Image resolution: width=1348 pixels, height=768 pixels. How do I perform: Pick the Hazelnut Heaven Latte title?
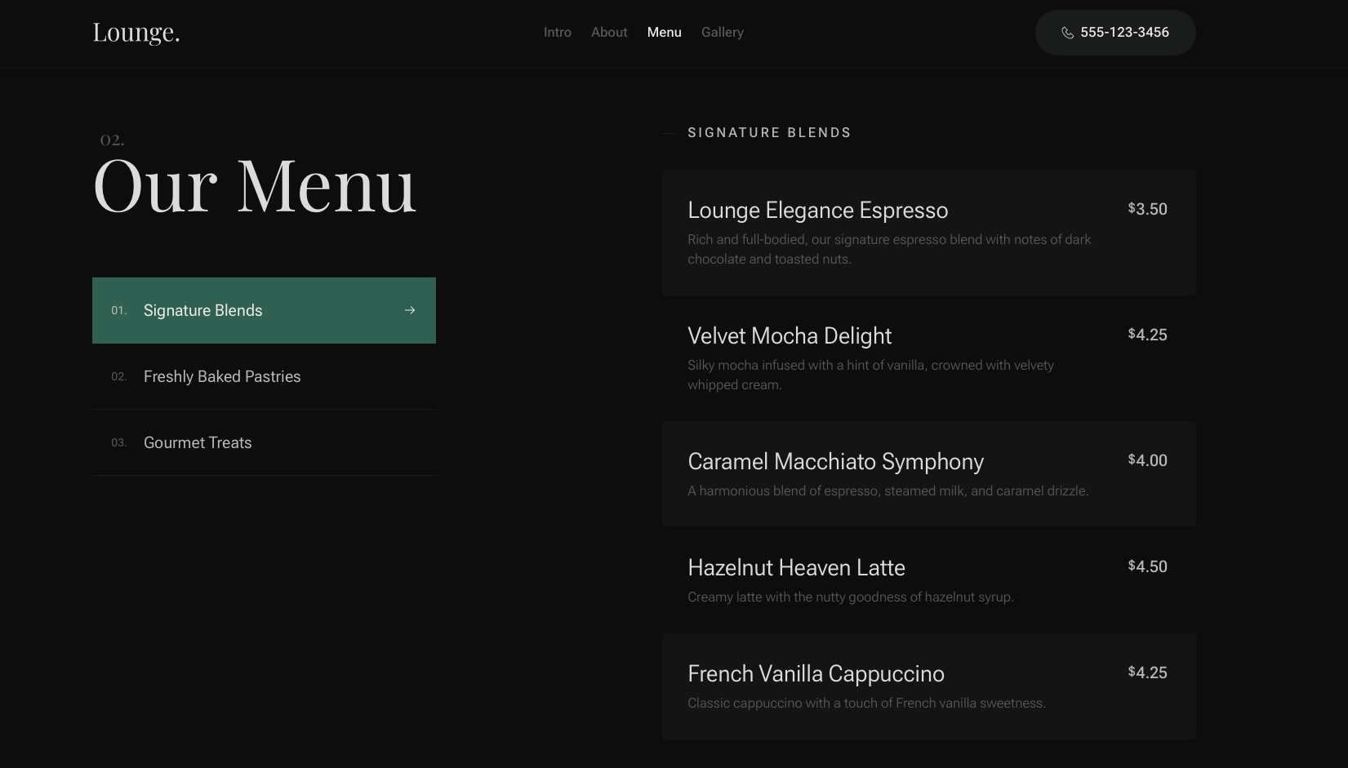click(796, 568)
